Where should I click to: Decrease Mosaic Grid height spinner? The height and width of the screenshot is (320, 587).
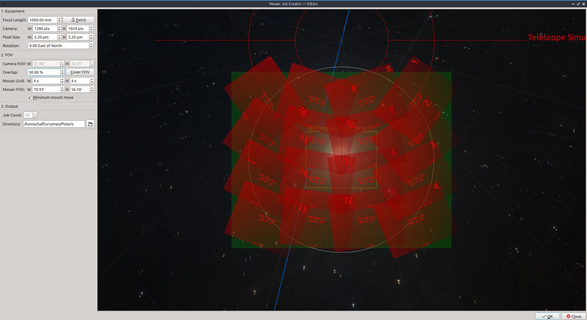[92, 82]
